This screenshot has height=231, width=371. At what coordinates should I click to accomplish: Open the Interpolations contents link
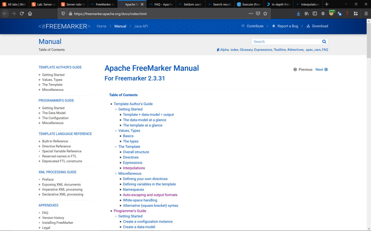[134, 168]
